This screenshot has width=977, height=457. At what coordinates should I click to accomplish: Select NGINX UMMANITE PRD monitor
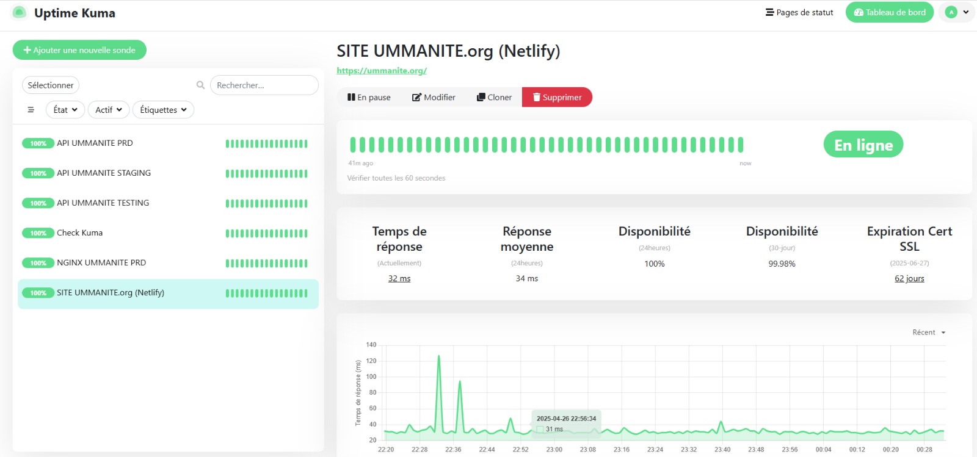[168, 263]
